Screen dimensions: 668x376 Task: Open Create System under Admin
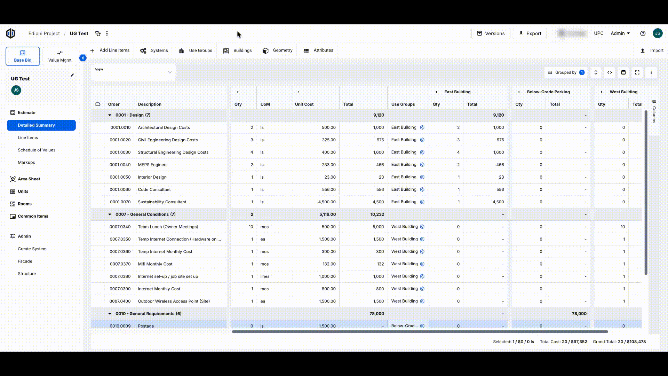click(32, 249)
